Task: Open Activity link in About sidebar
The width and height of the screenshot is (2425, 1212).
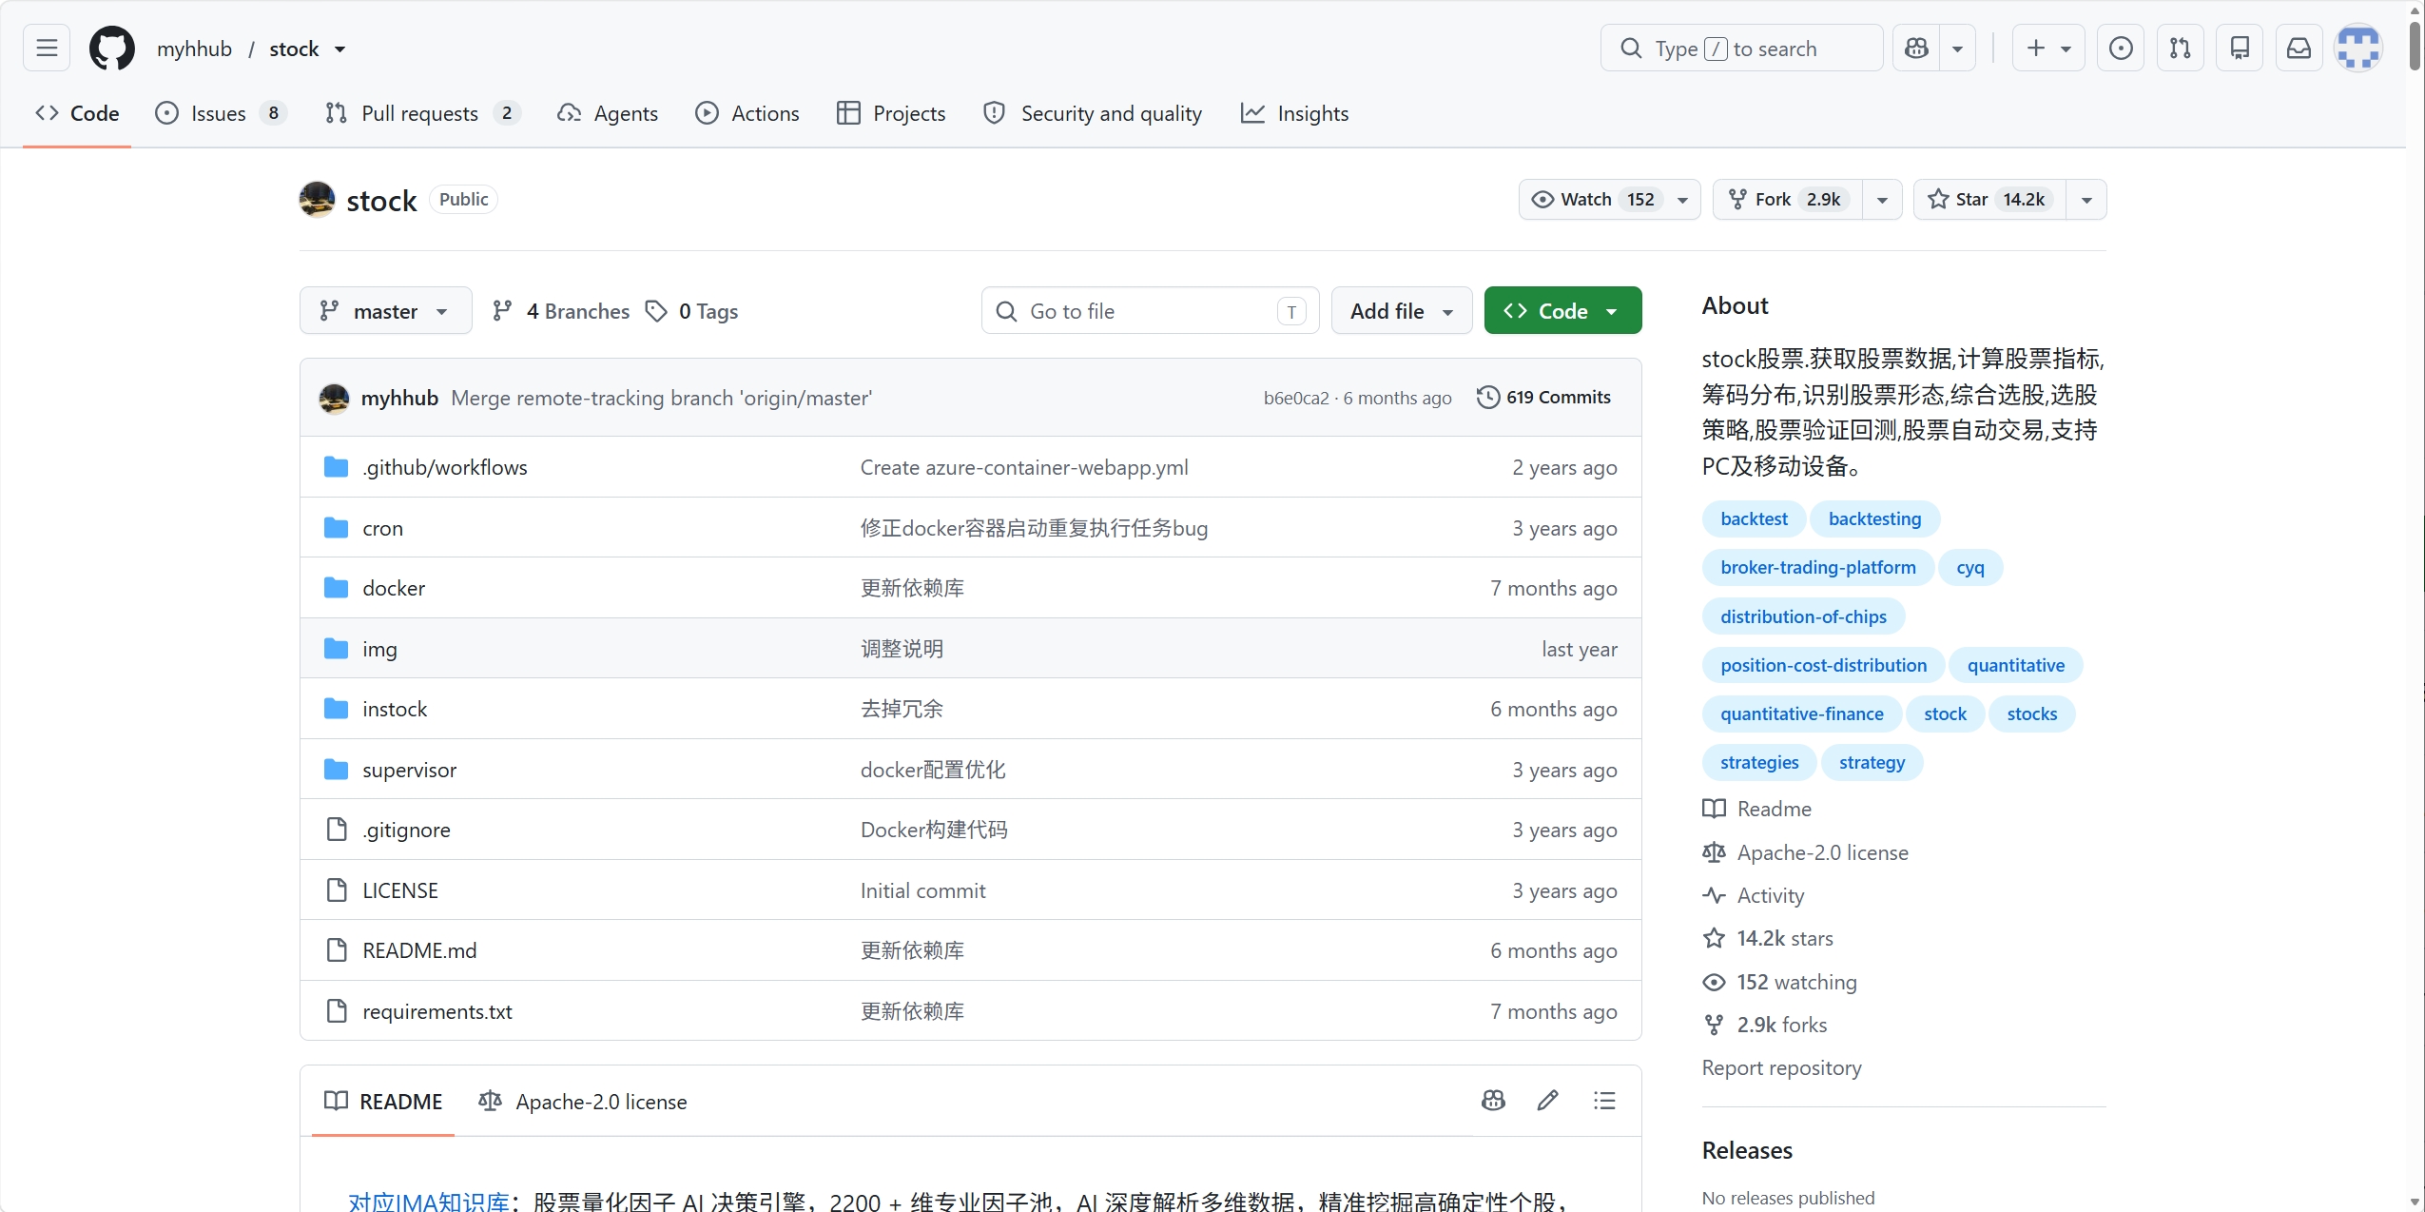Action: (x=1753, y=895)
